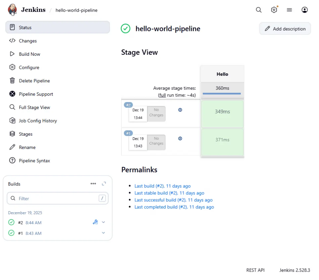319x280 pixels.
Task: Open the Last stable build permalink
Action: pyautogui.click(x=170, y=193)
